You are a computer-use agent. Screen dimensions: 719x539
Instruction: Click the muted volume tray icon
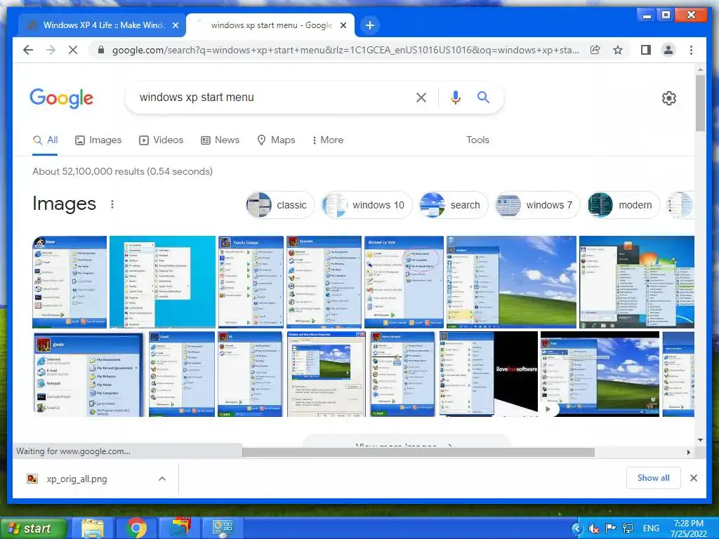click(593, 528)
